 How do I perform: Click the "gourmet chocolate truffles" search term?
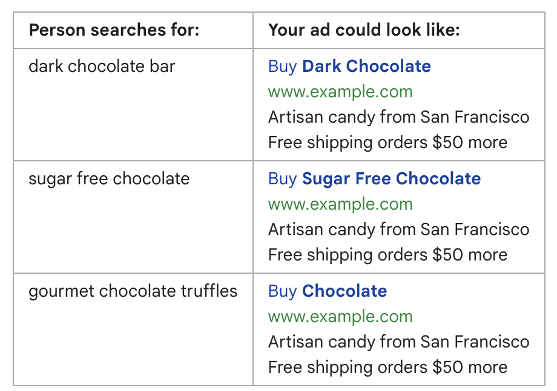click(x=133, y=291)
